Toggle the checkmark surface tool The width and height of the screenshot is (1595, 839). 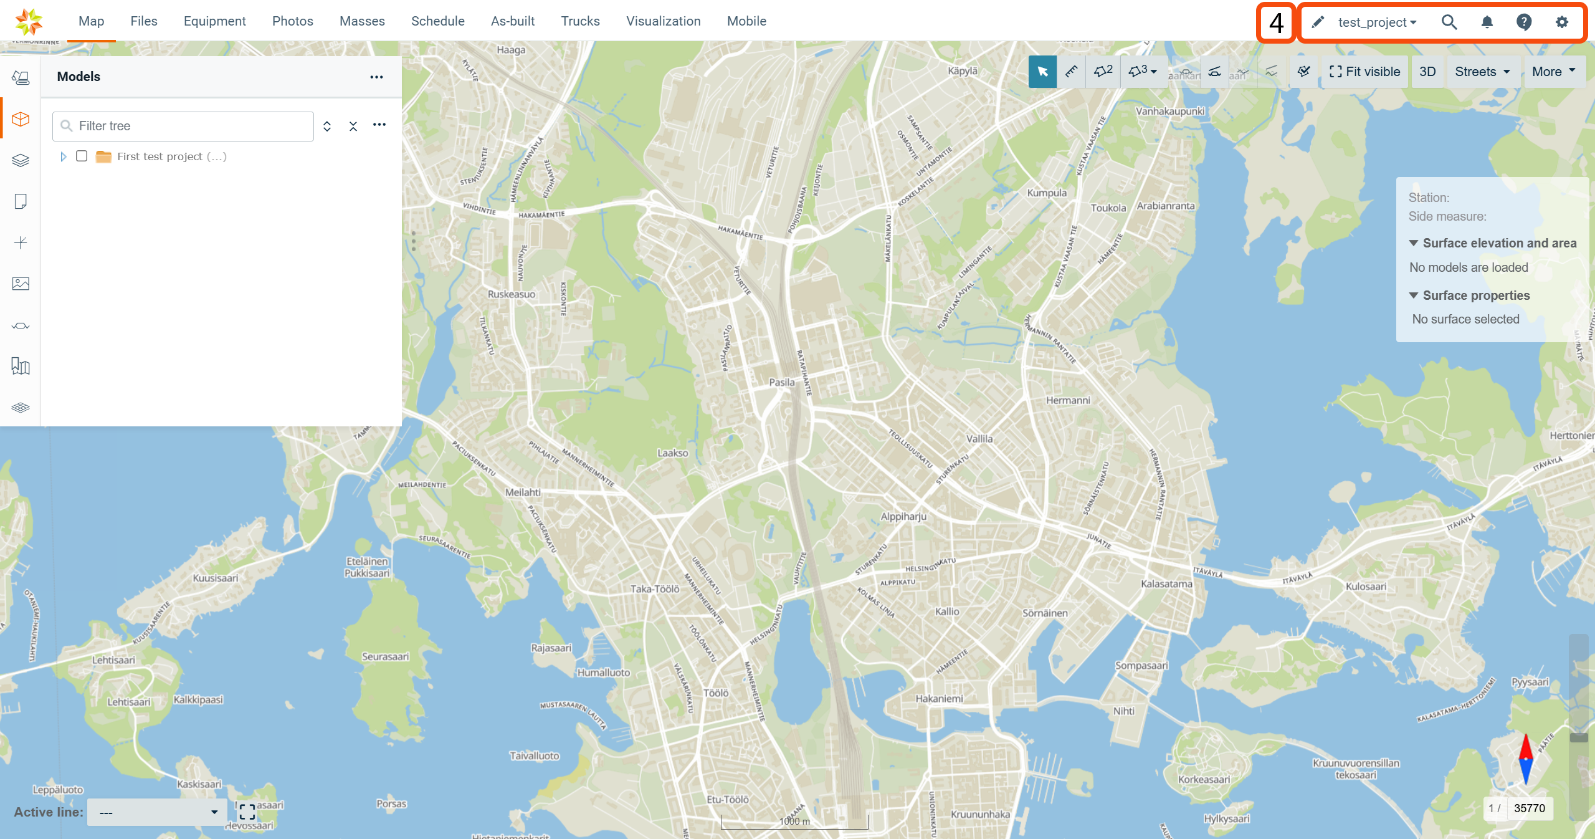pos(1303,72)
